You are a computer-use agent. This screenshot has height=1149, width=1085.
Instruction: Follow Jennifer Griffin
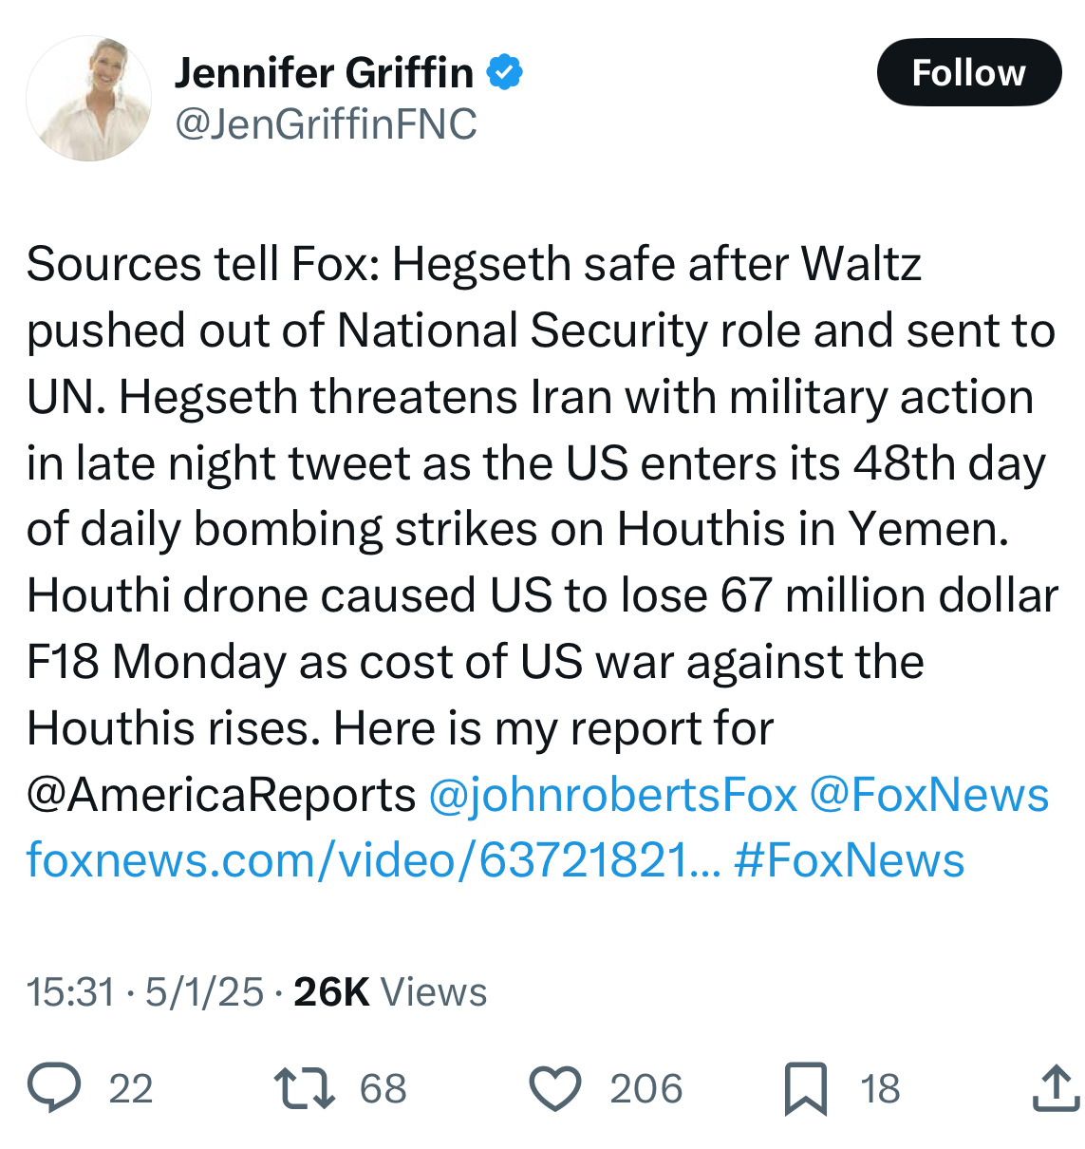968,72
